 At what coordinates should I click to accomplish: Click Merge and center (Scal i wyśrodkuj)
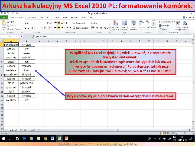tap(80, 28)
